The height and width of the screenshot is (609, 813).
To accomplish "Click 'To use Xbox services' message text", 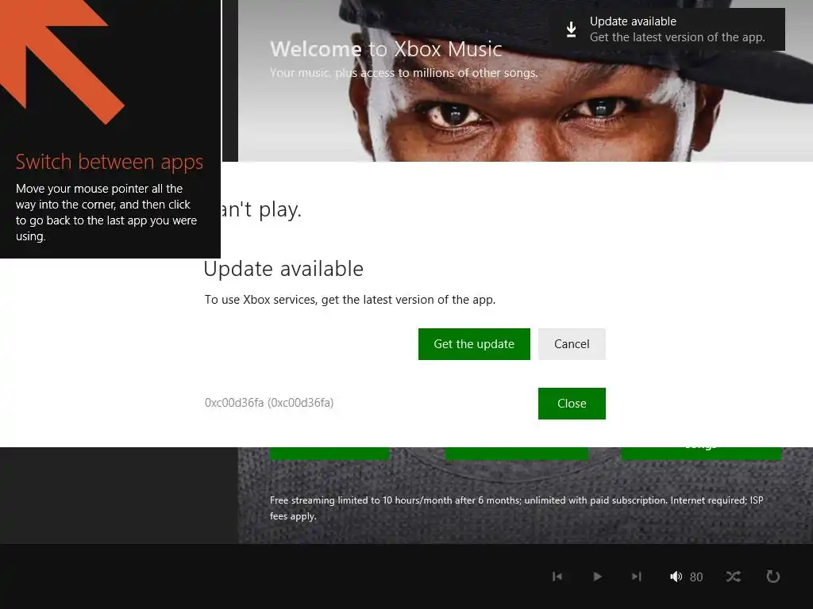I will point(350,300).
